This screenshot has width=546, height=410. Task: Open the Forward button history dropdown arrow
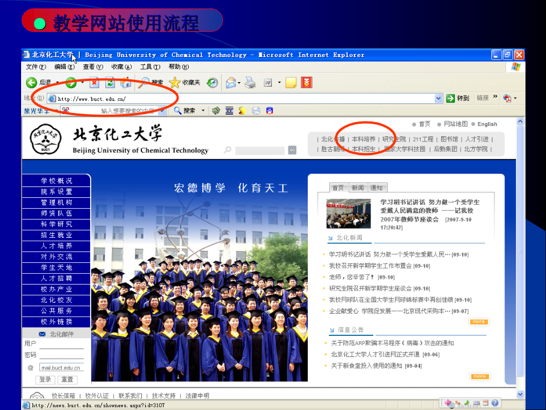pos(83,83)
